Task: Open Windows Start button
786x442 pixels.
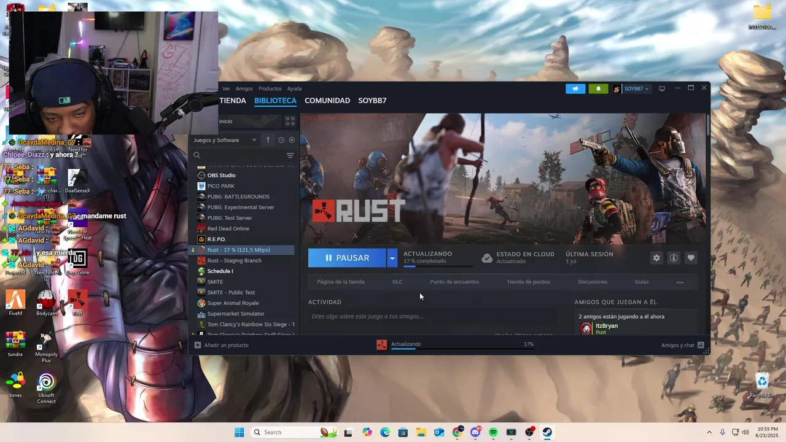Action: click(x=239, y=432)
